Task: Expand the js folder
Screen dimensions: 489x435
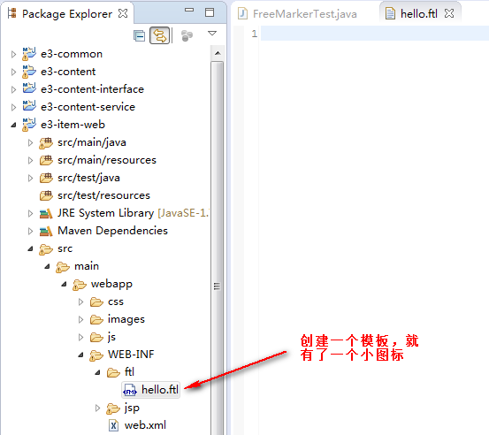Action: (x=80, y=337)
